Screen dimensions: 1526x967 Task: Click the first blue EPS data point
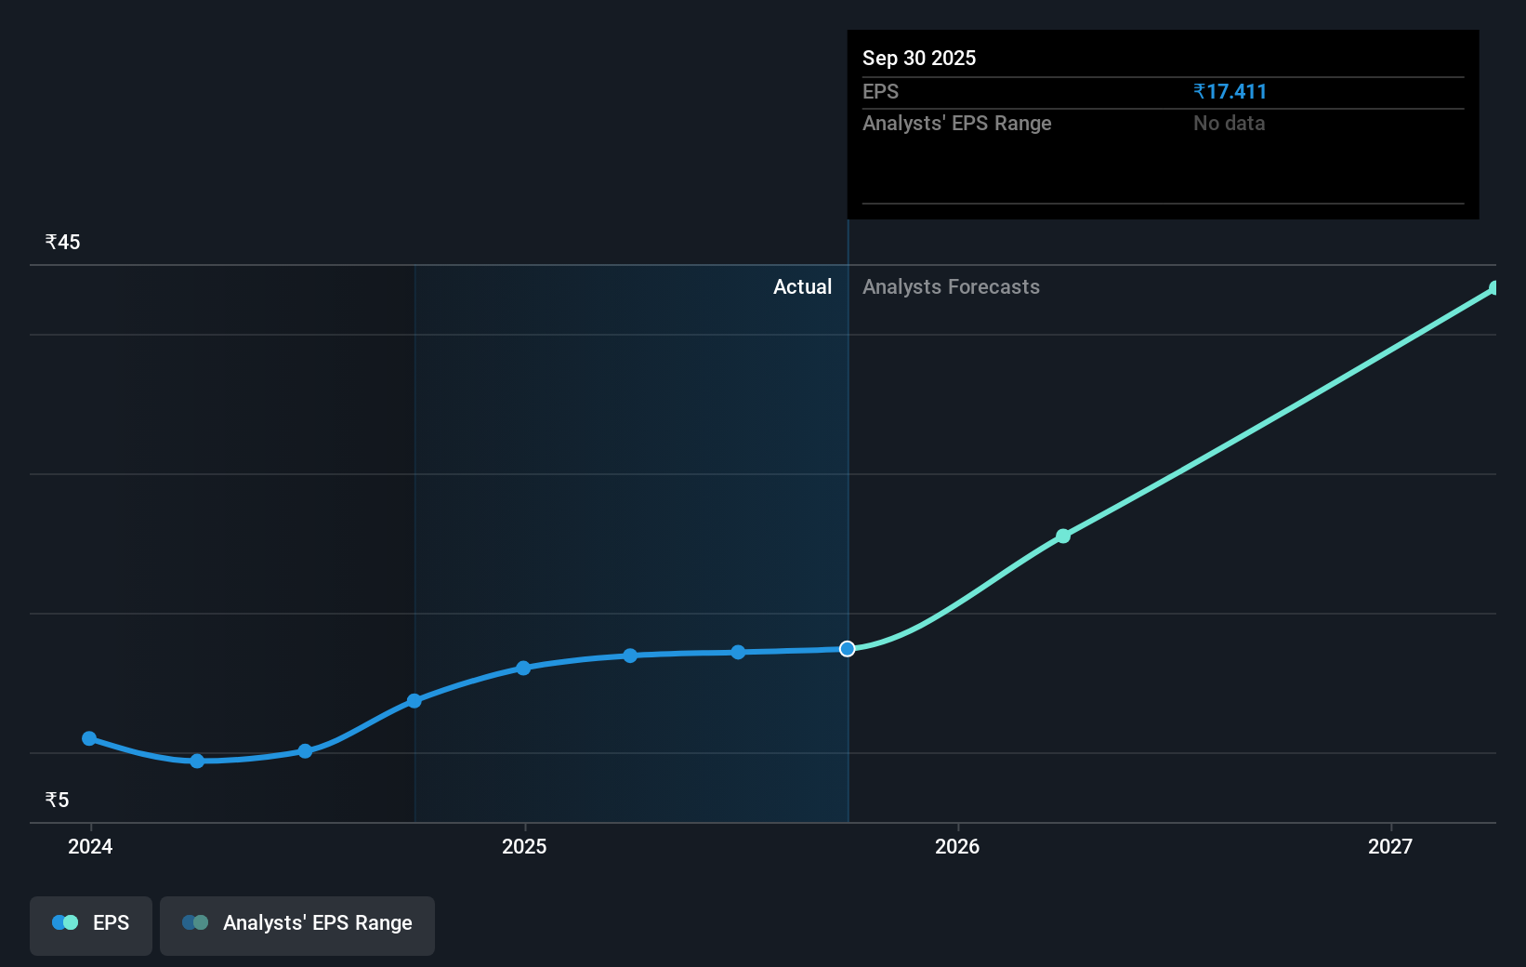point(89,738)
